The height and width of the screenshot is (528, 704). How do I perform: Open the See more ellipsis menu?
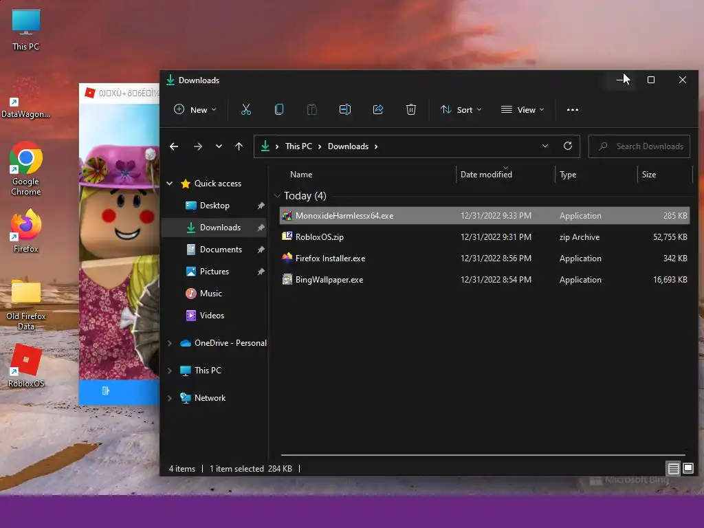pyautogui.click(x=573, y=109)
